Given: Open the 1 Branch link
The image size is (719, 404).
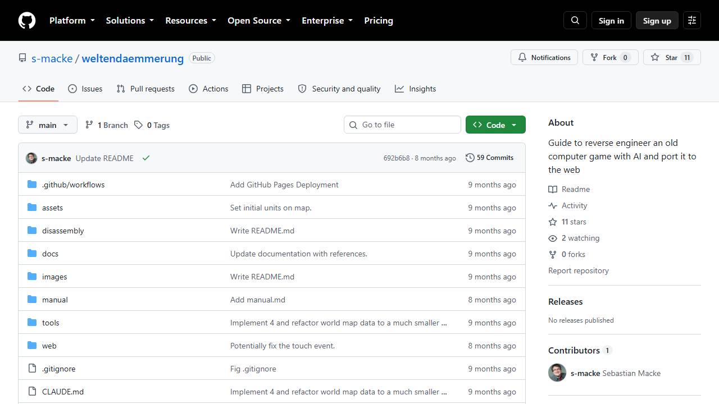Looking at the screenshot, I should [x=107, y=125].
